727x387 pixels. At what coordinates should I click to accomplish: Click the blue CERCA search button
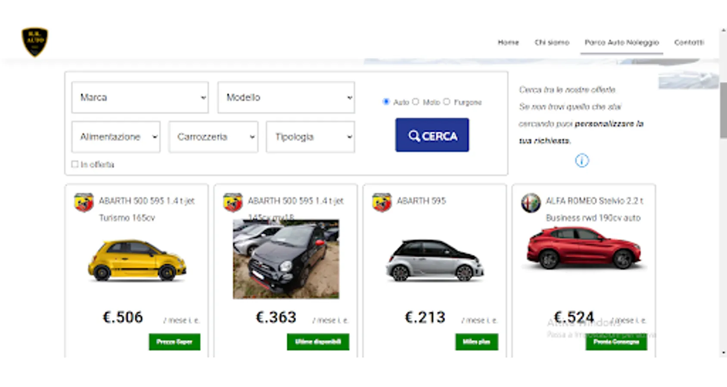click(x=432, y=135)
